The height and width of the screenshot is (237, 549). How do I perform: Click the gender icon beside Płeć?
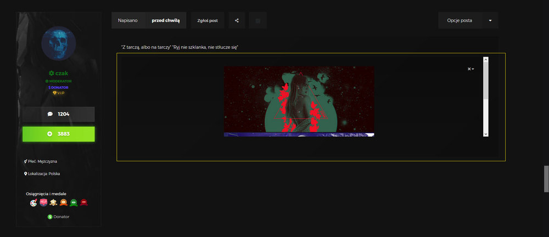point(26,161)
